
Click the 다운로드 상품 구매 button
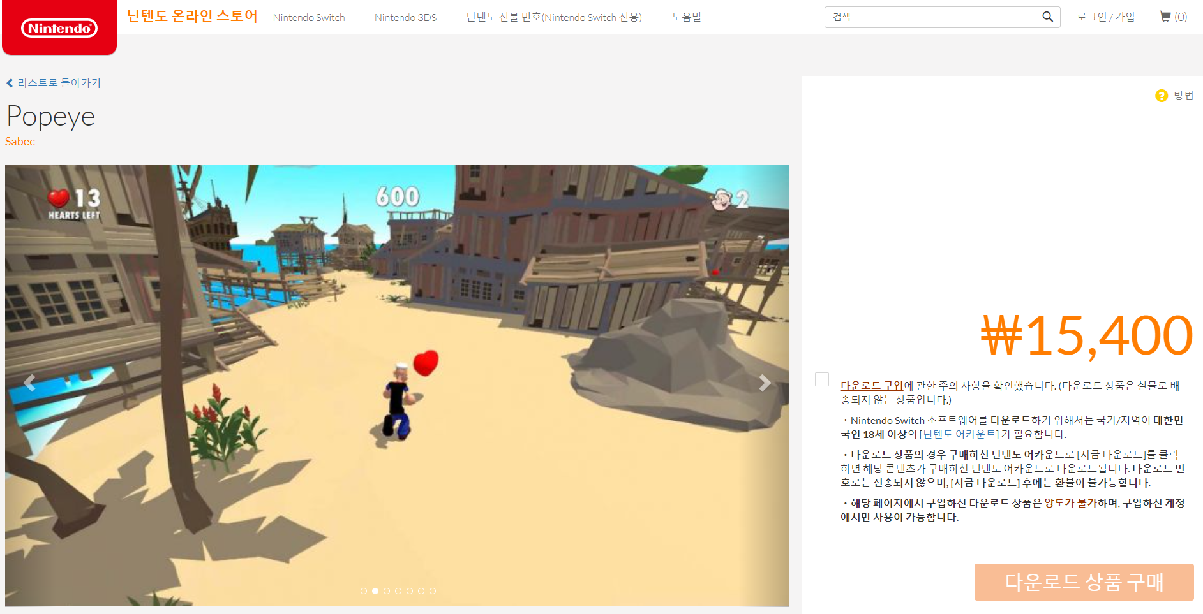click(x=1084, y=581)
